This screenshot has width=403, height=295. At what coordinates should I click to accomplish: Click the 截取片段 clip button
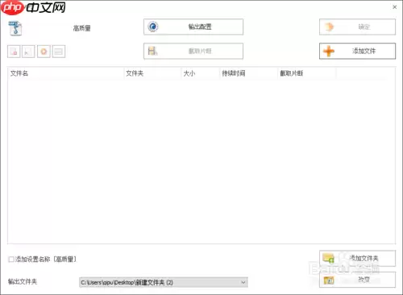[x=193, y=51]
